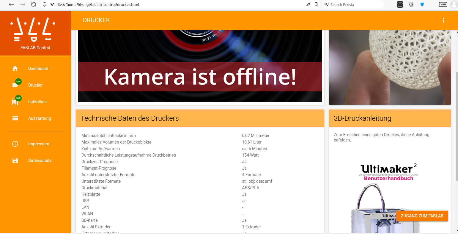This screenshot has height=234, width=458.
Task: Click the translate page icon
Action: pyautogui.click(x=308, y=4)
